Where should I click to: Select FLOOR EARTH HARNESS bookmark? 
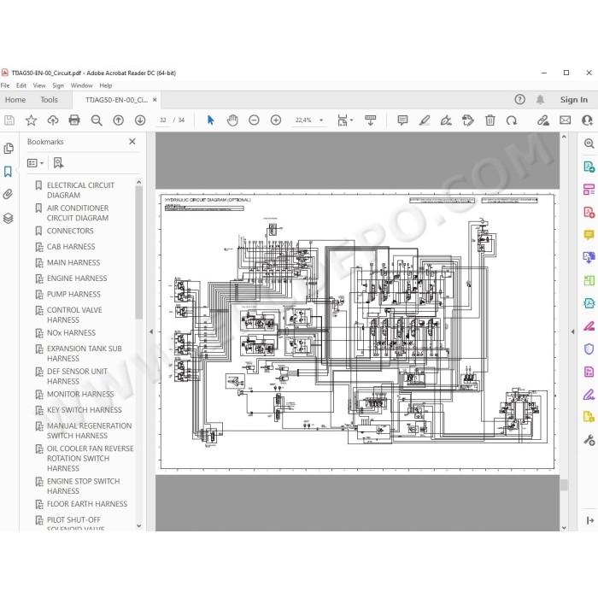pos(87,504)
